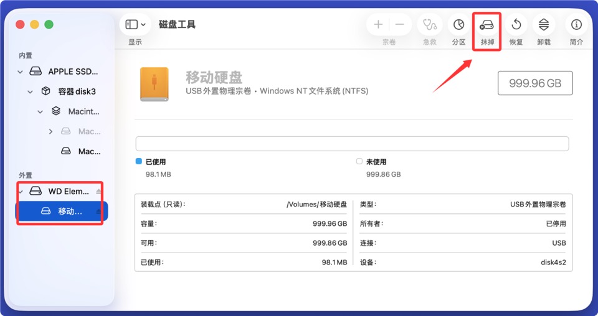The height and width of the screenshot is (316, 598).
Task: Click the NTFS file system subtitle
Action: coord(277,91)
